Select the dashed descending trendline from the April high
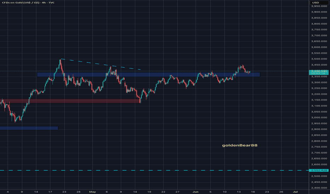The width and height of the screenshot is (330, 194). coord(101,64)
